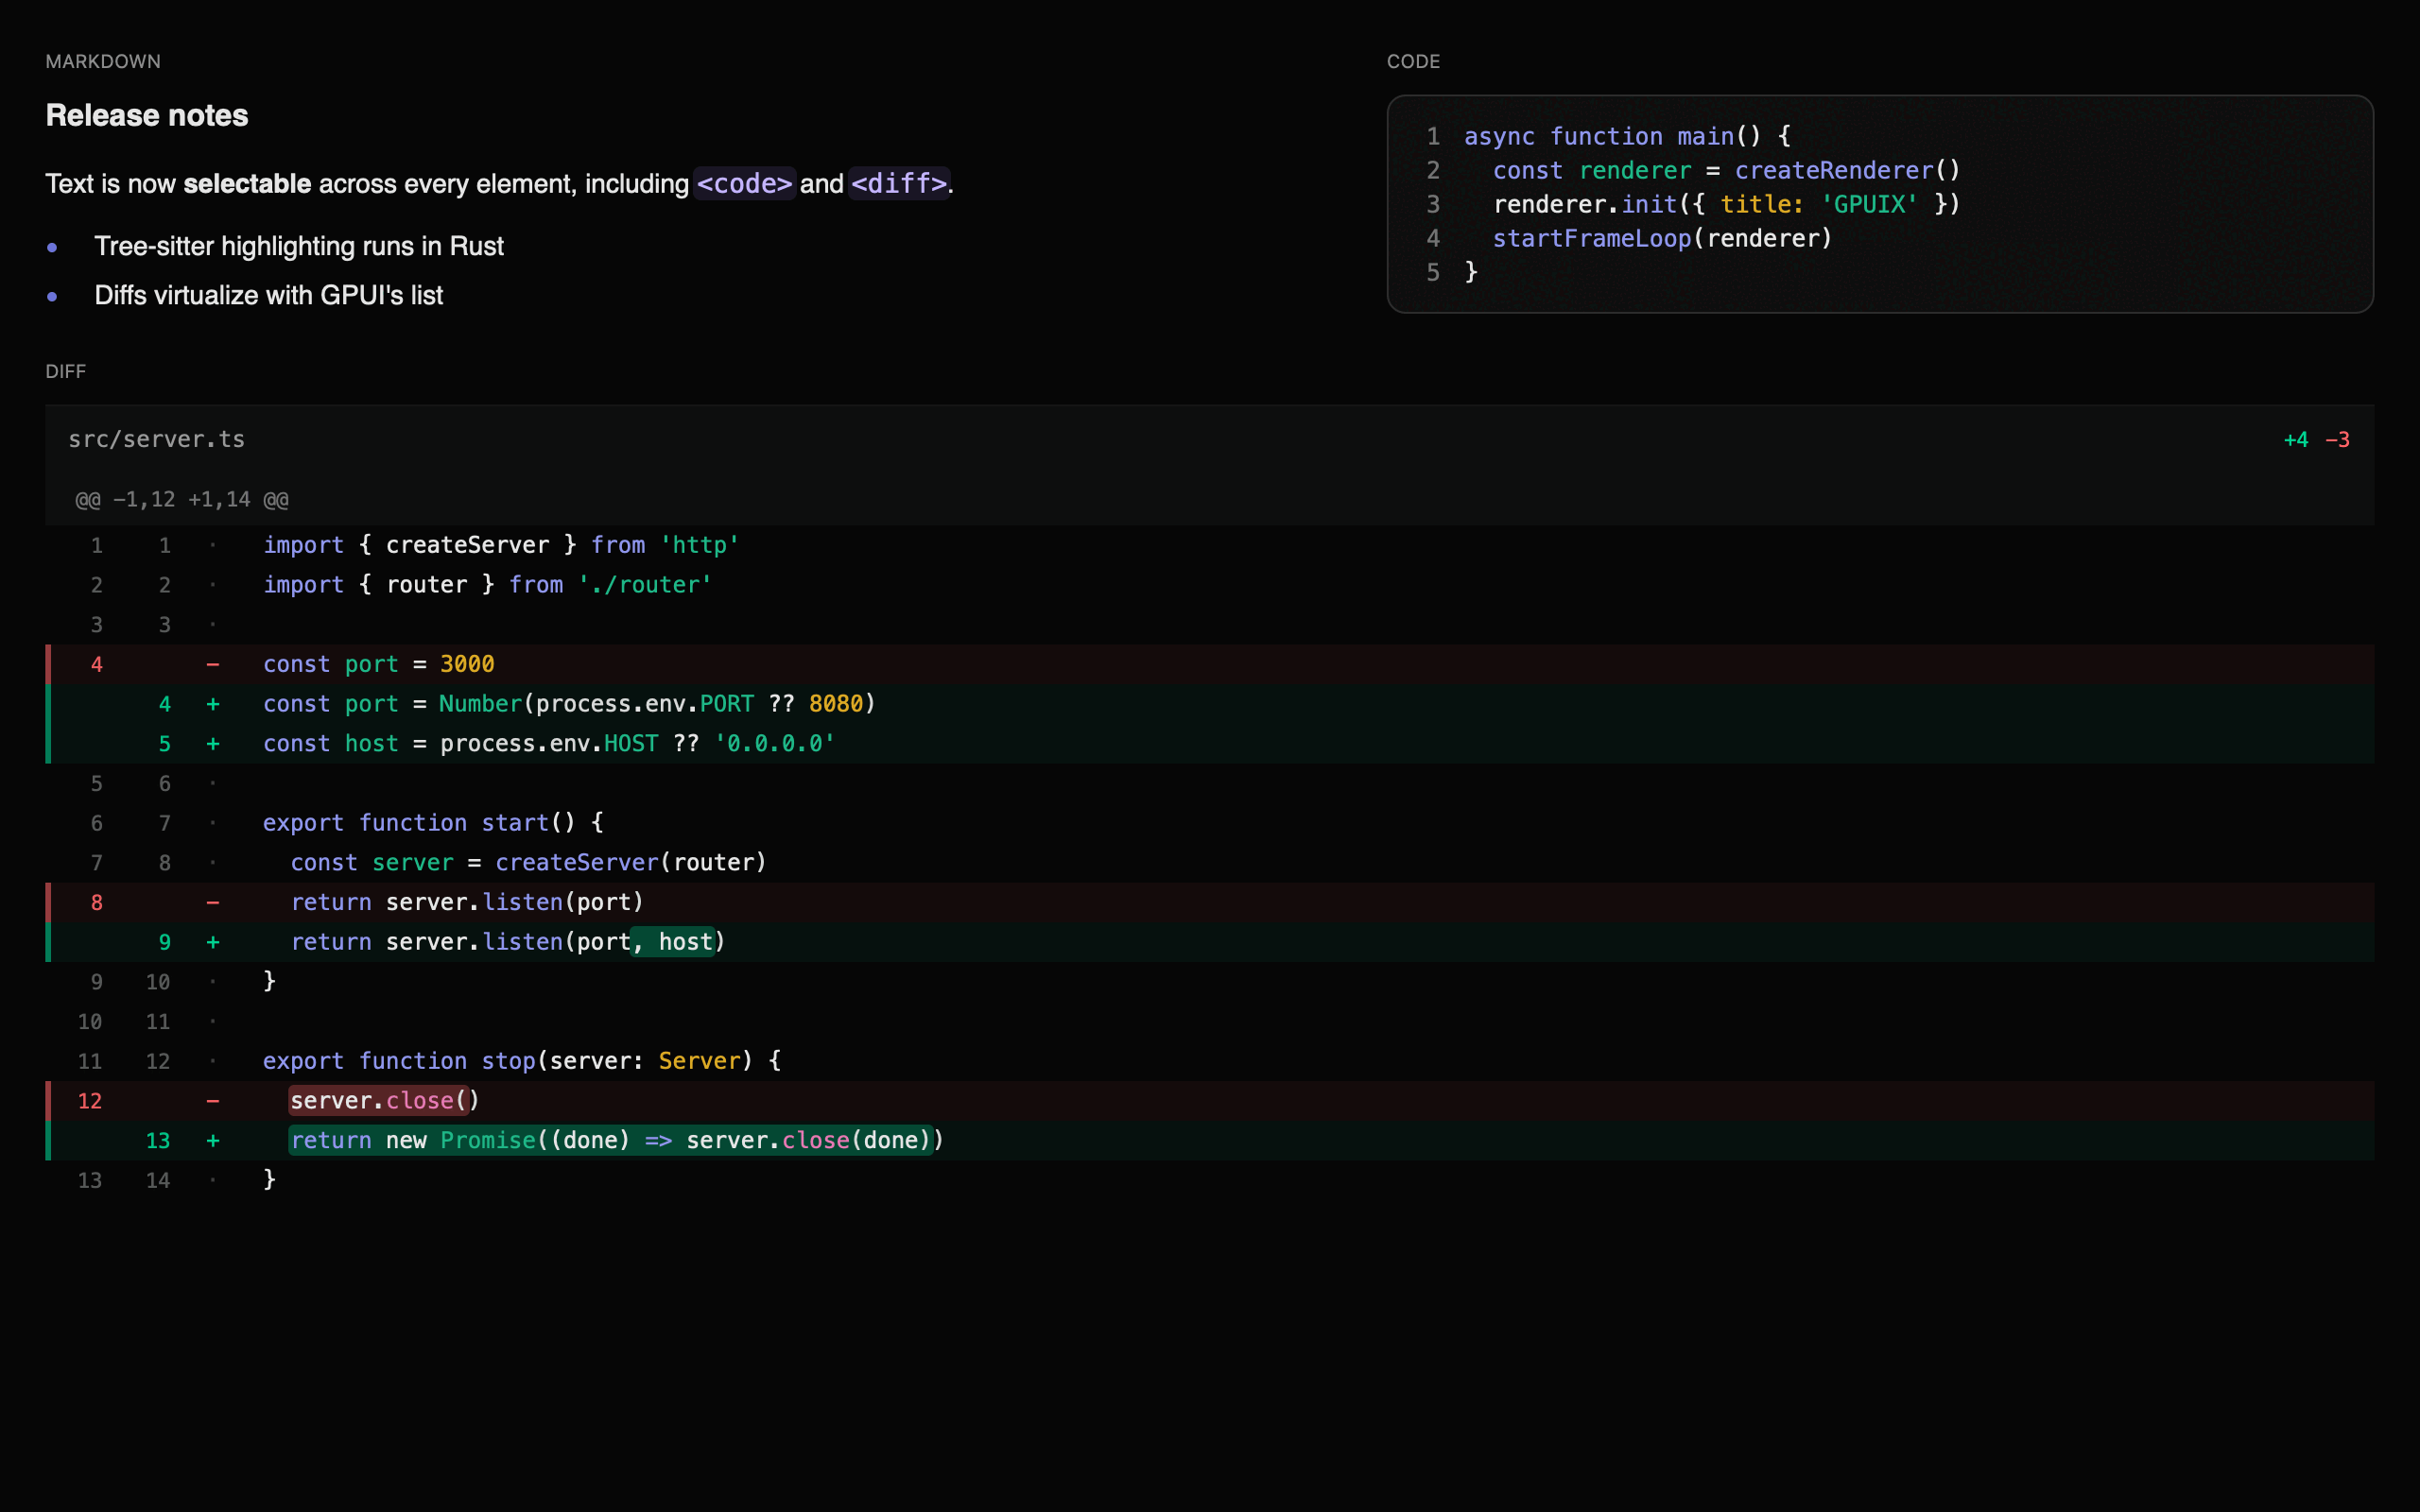Click the DIFF section label
This screenshot has width=2420, height=1512.
tap(66, 371)
